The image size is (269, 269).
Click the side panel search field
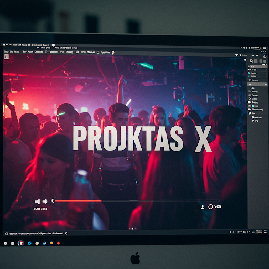pos(257,85)
